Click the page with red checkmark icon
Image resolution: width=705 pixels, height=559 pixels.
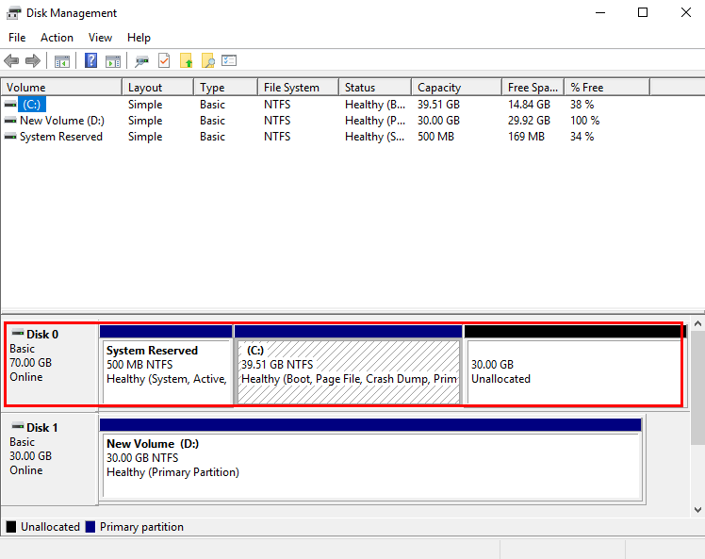164,60
